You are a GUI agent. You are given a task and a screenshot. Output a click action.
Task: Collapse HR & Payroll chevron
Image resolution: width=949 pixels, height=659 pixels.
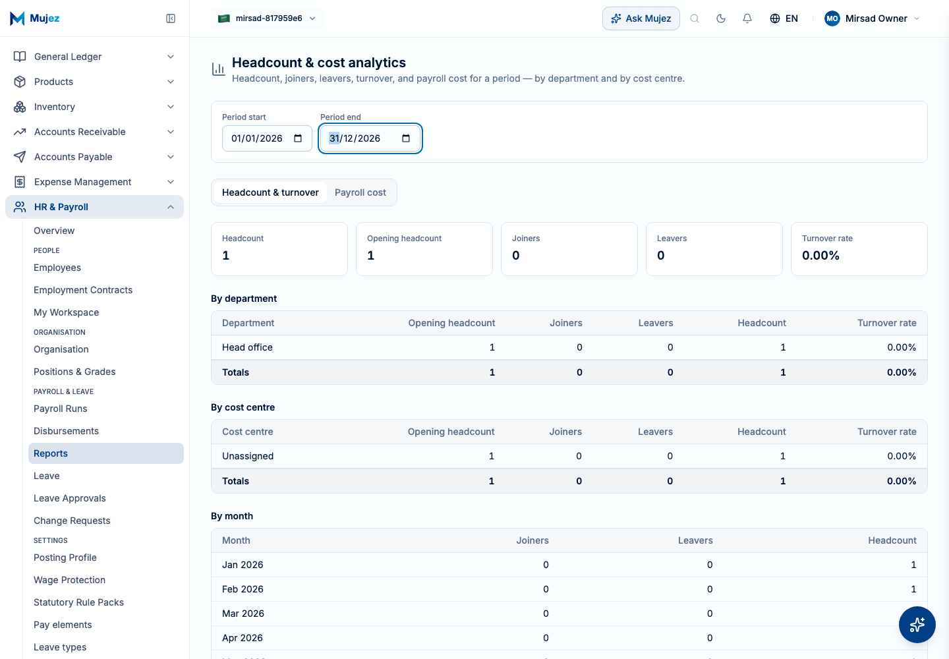click(171, 207)
